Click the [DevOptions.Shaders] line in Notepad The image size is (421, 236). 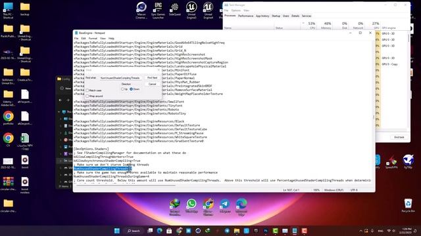(91, 149)
